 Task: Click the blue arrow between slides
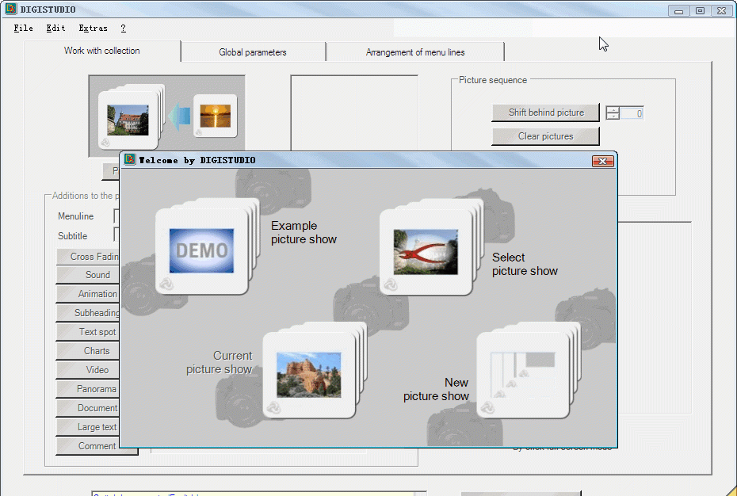(180, 116)
